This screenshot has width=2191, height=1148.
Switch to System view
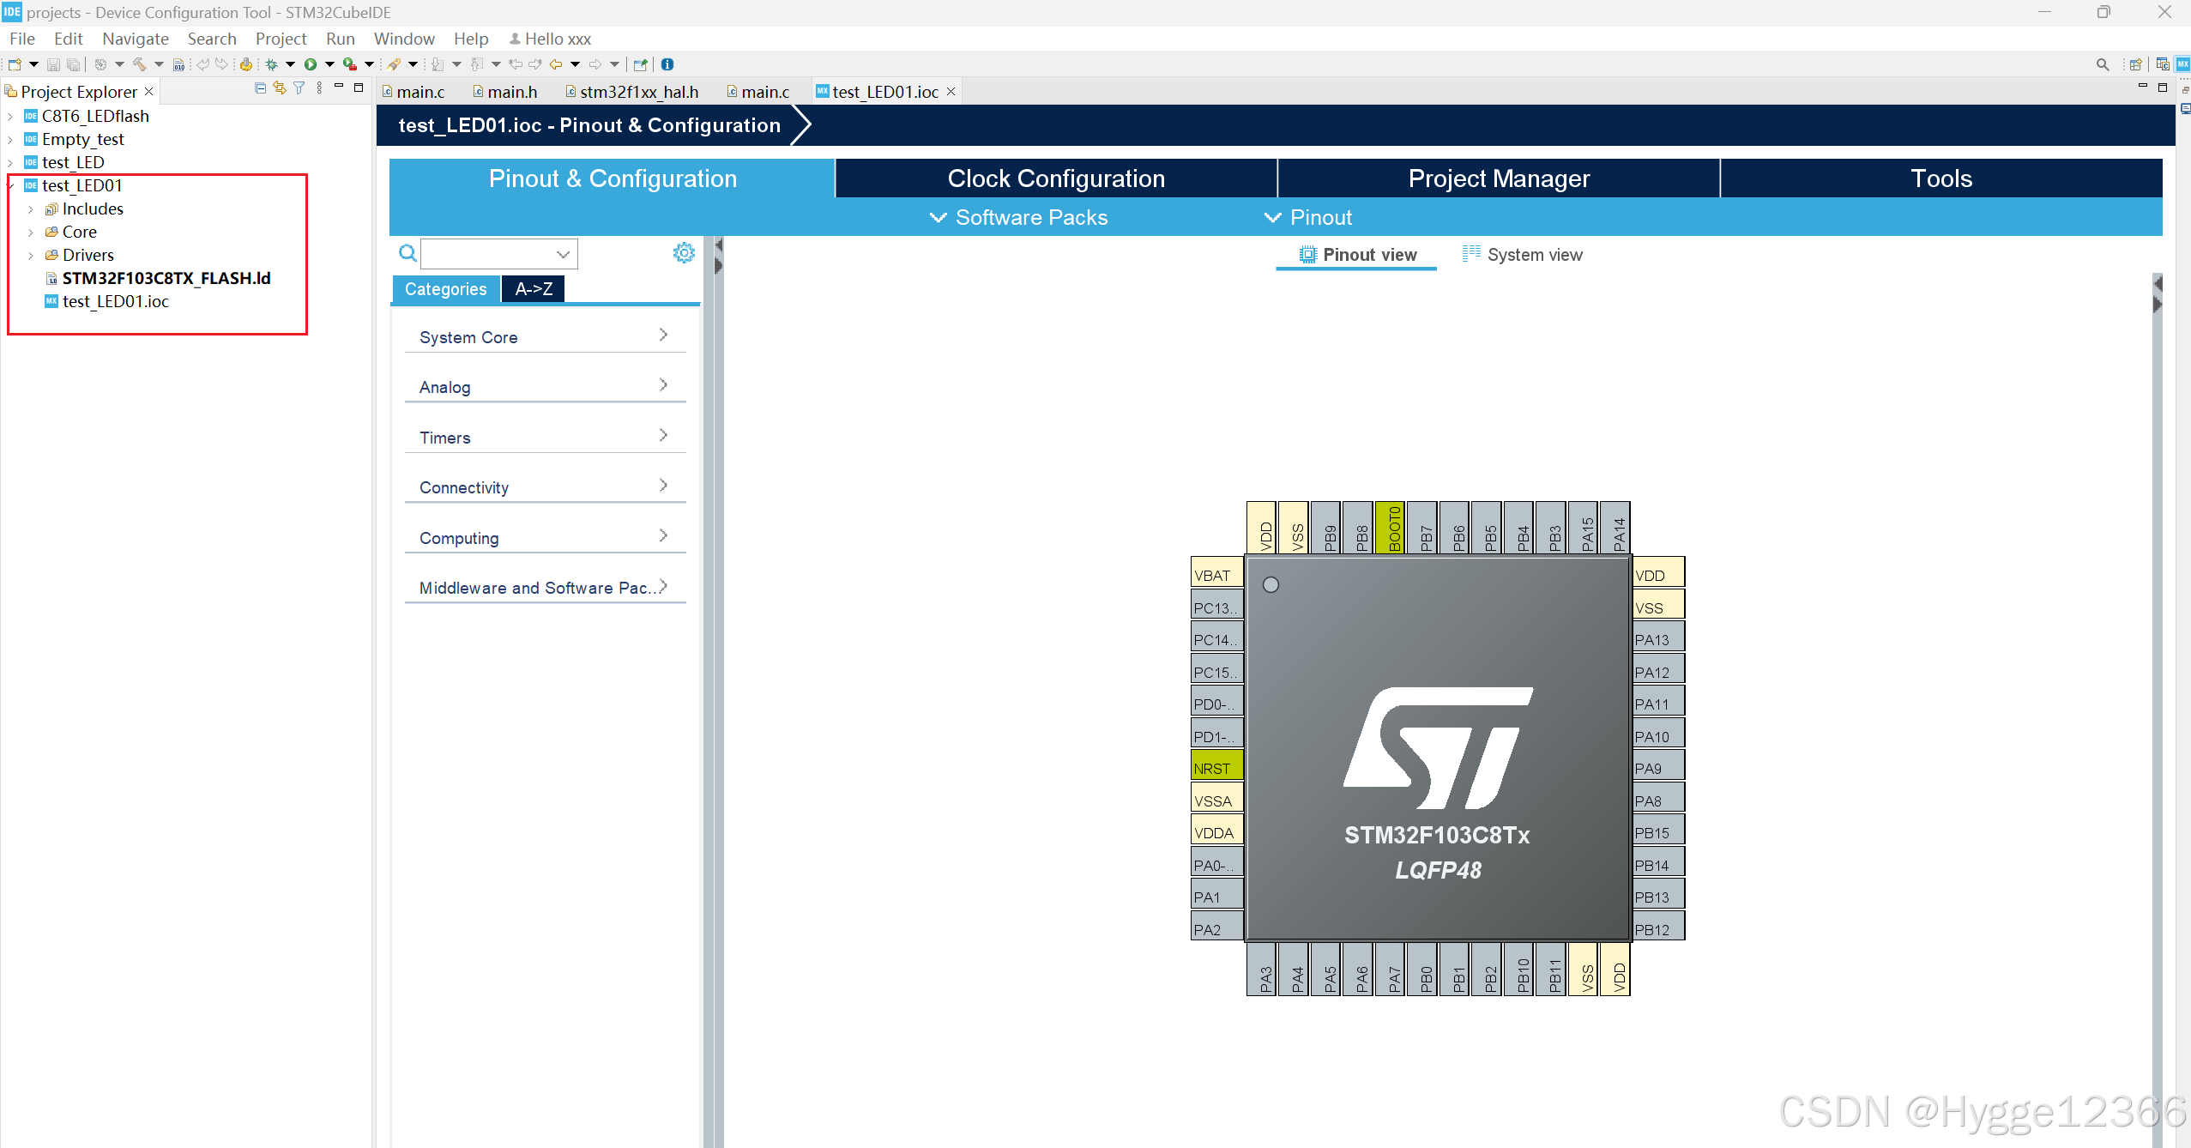[x=1523, y=255]
